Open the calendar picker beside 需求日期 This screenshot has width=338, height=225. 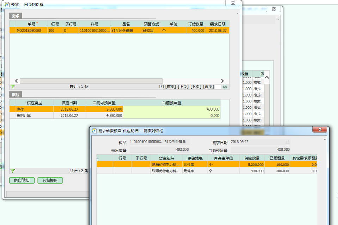pyautogui.click(x=288, y=142)
